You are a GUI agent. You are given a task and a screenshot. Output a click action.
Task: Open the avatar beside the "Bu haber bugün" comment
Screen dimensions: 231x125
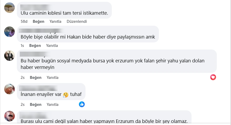(x=10, y=55)
